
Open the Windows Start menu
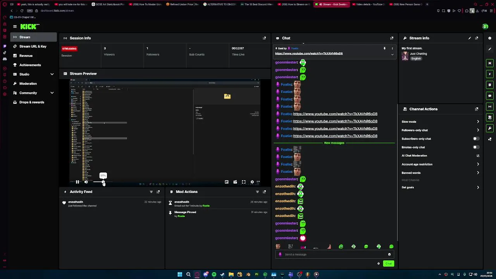coord(180,274)
